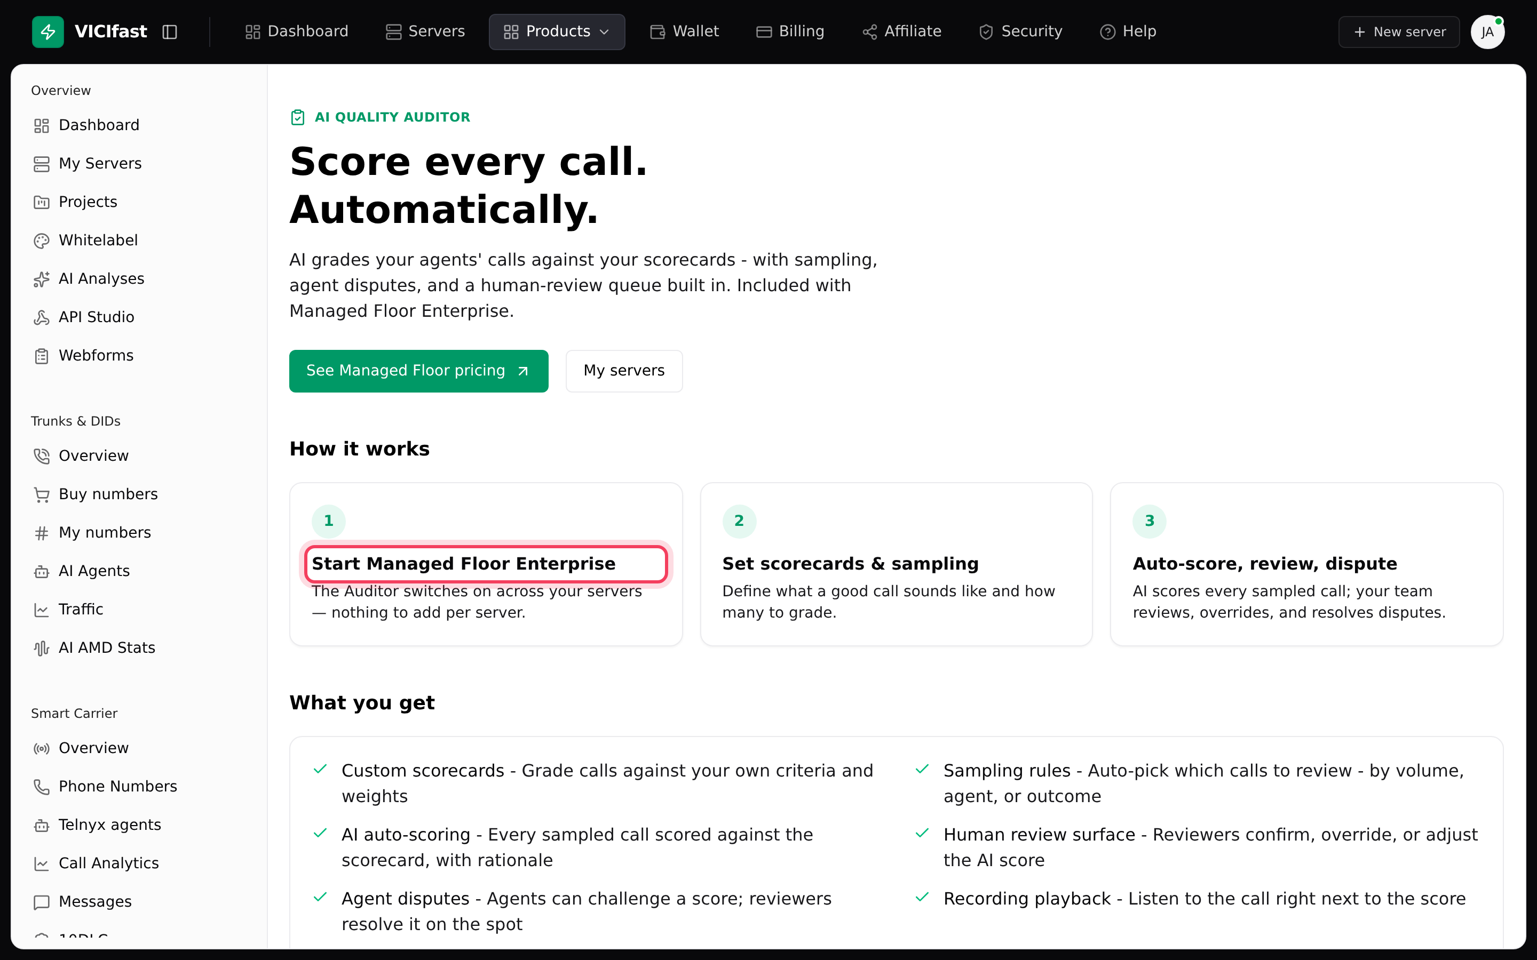Click the My numbers hash icon
The width and height of the screenshot is (1537, 960).
pos(42,533)
